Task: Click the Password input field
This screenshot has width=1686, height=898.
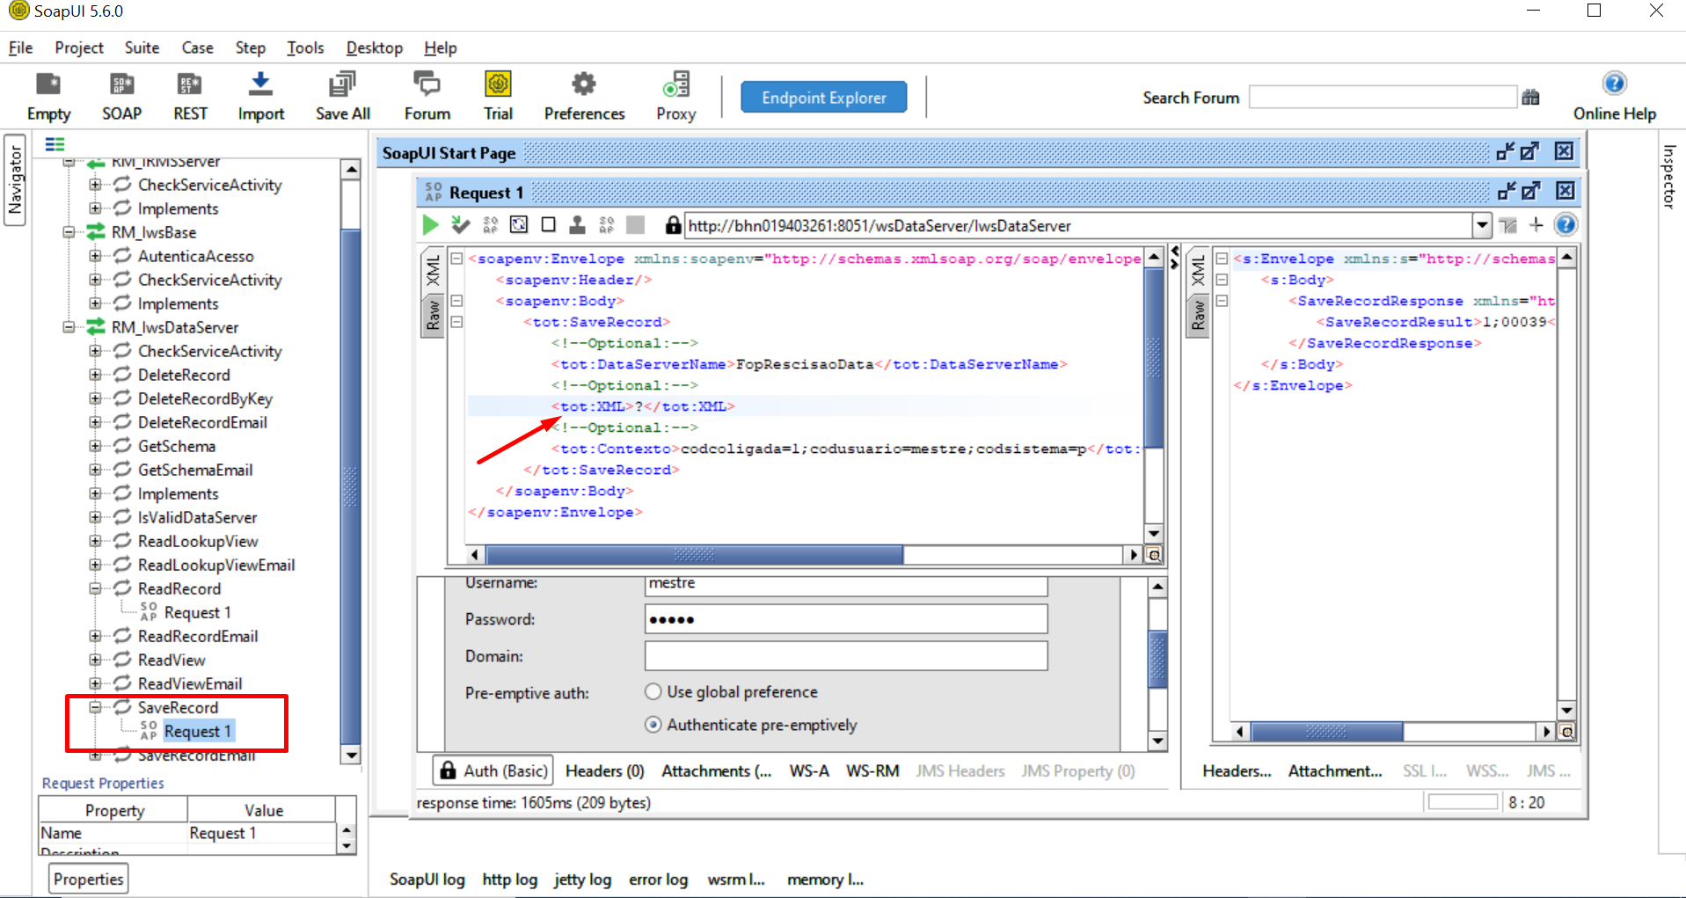Action: [x=846, y=619]
